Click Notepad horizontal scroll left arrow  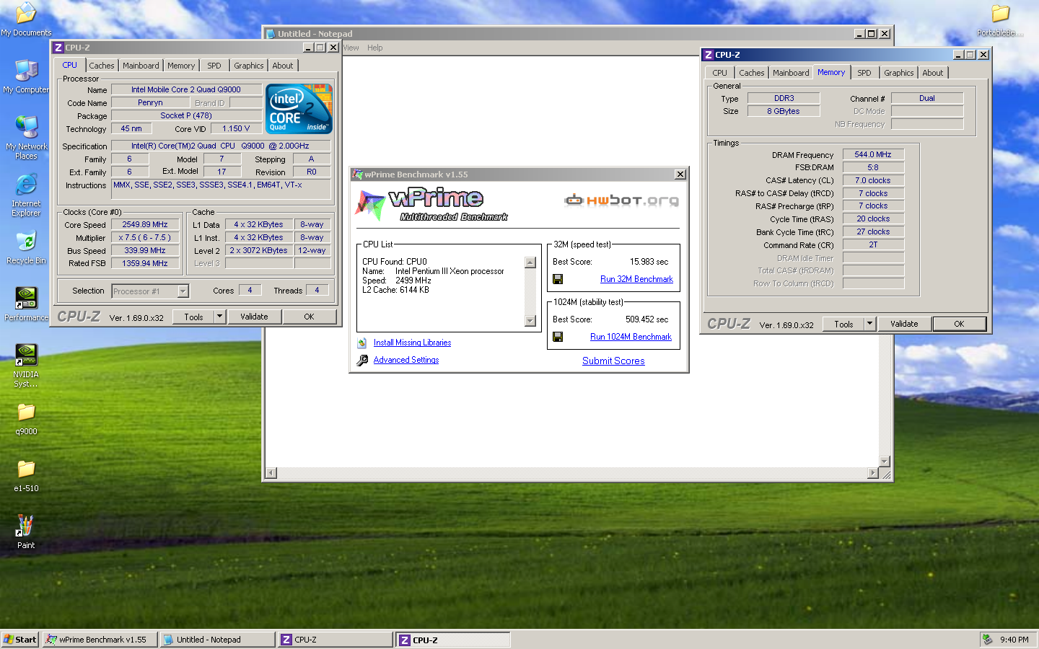click(271, 473)
